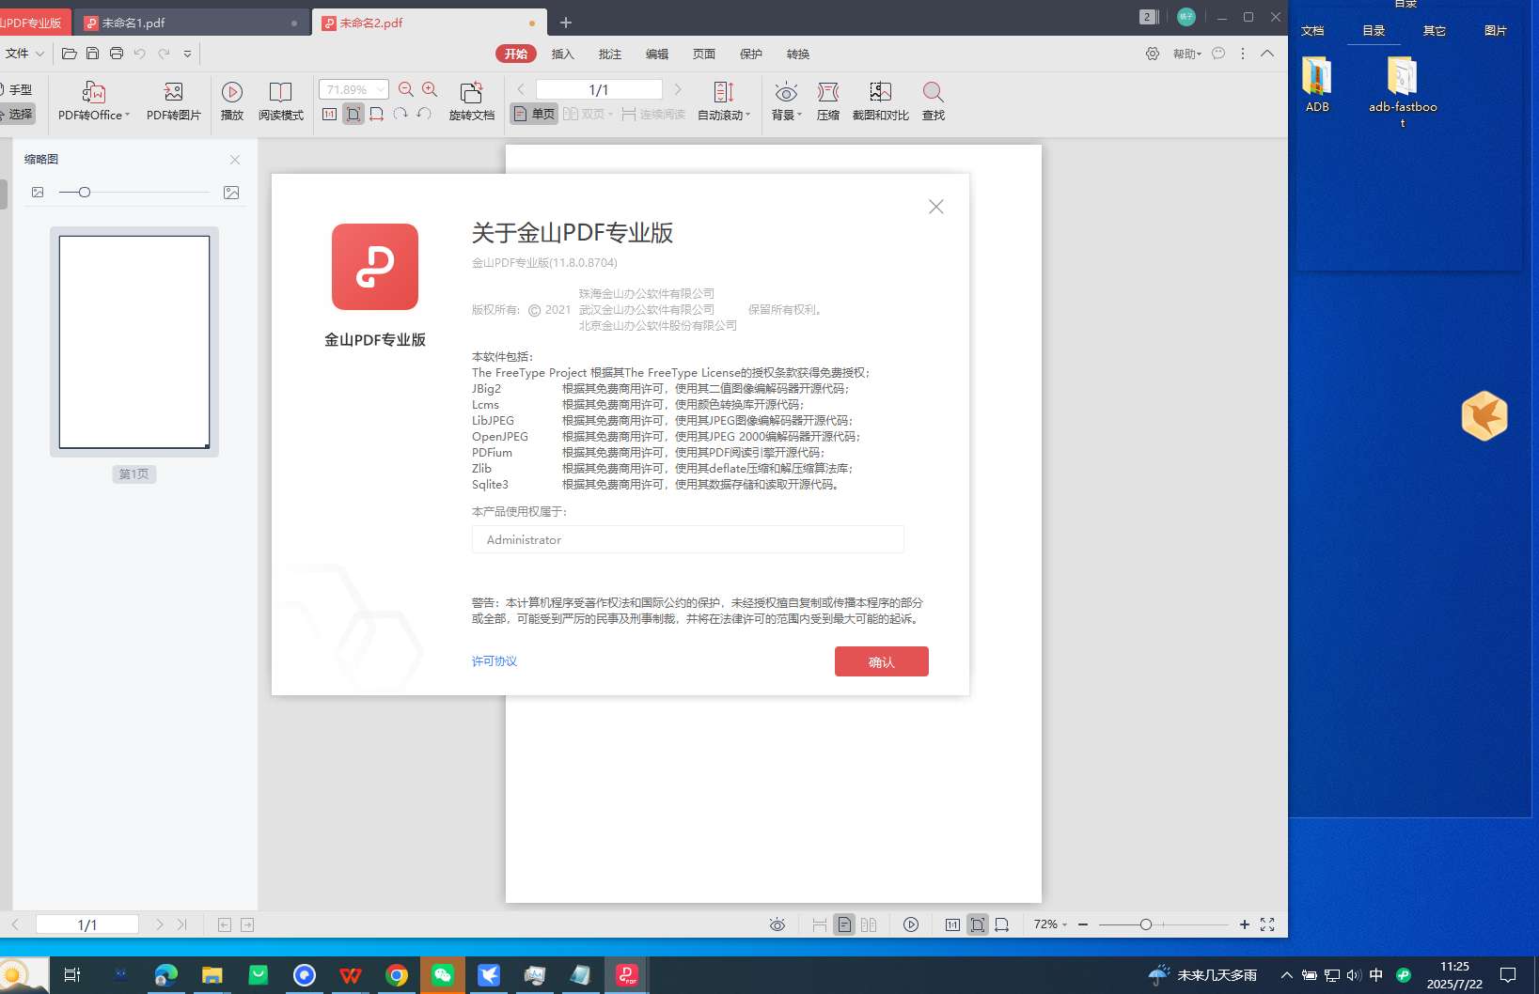Click the smaller thumbnail icon in the 缩略图 panel

click(x=38, y=193)
